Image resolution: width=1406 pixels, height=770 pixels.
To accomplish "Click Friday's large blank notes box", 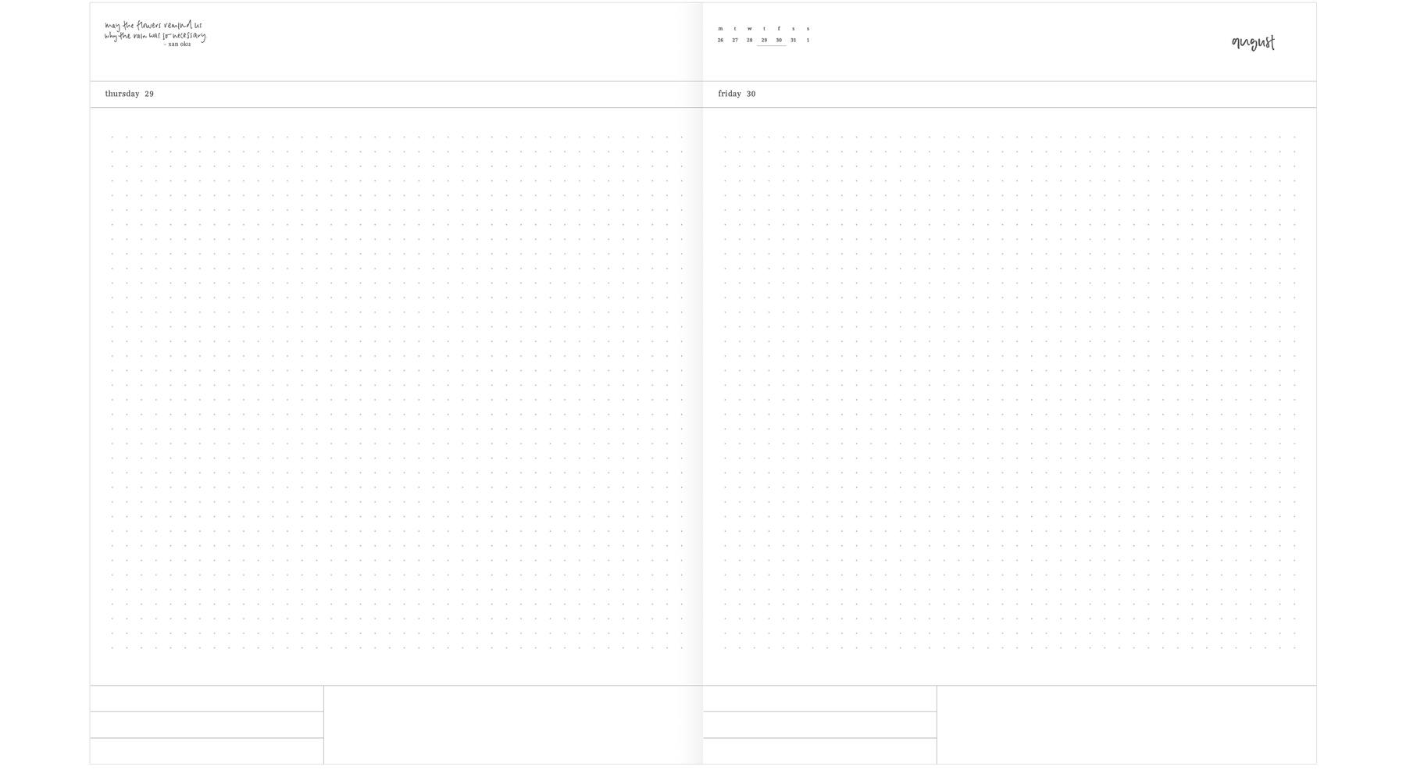I will (1126, 725).
